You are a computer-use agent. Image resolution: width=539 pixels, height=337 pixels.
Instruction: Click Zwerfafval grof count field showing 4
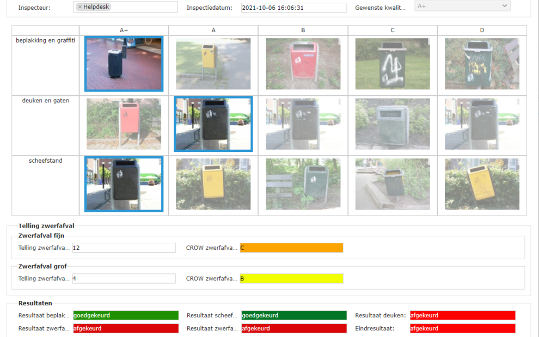[124, 279]
